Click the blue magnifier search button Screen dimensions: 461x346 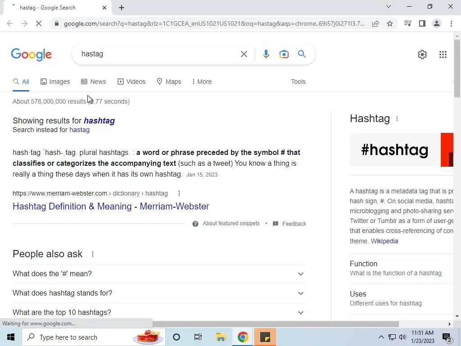[302, 54]
